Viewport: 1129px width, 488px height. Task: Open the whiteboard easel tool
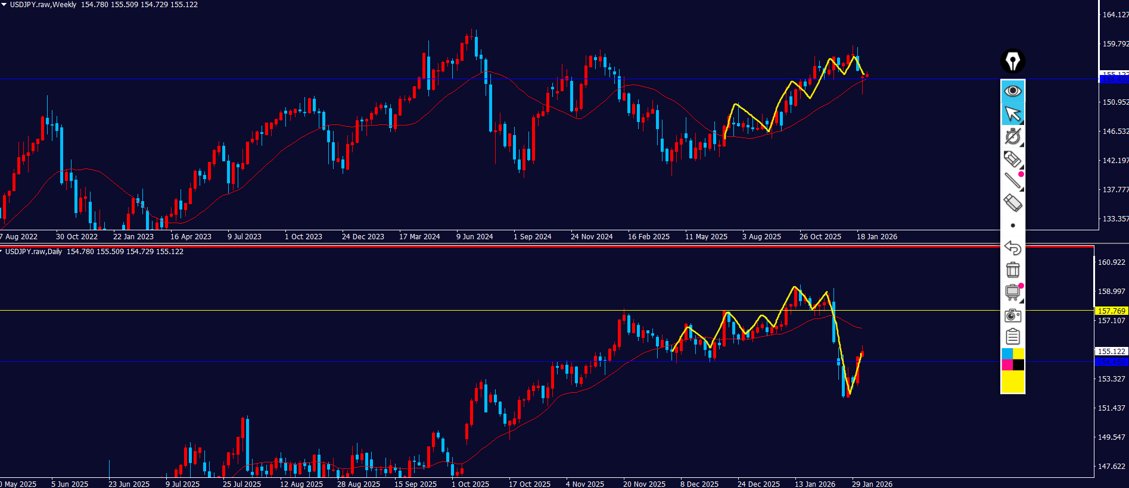pyautogui.click(x=1012, y=292)
